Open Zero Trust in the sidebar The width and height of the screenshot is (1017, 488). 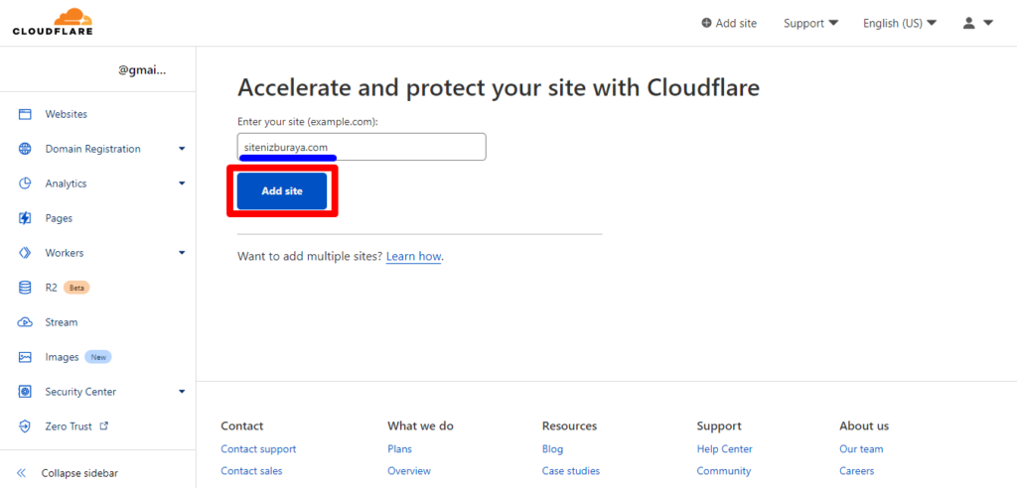[x=68, y=427]
